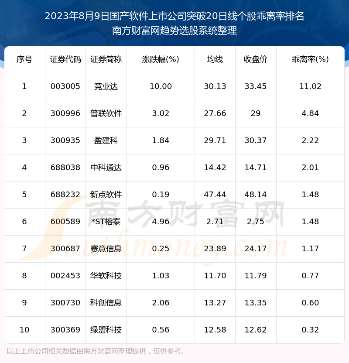Select deviation rate 2.22
This screenshot has width=349, height=363.
pos(310,140)
